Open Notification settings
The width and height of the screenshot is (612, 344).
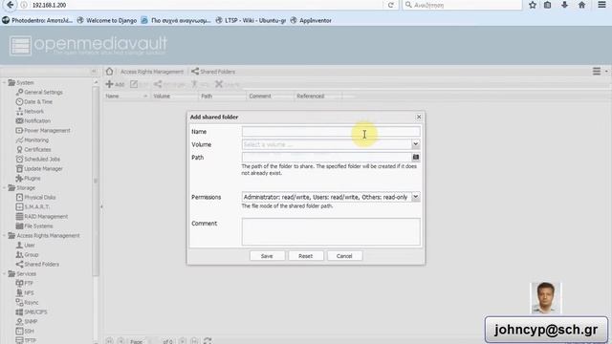pyautogui.click(x=33, y=121)
